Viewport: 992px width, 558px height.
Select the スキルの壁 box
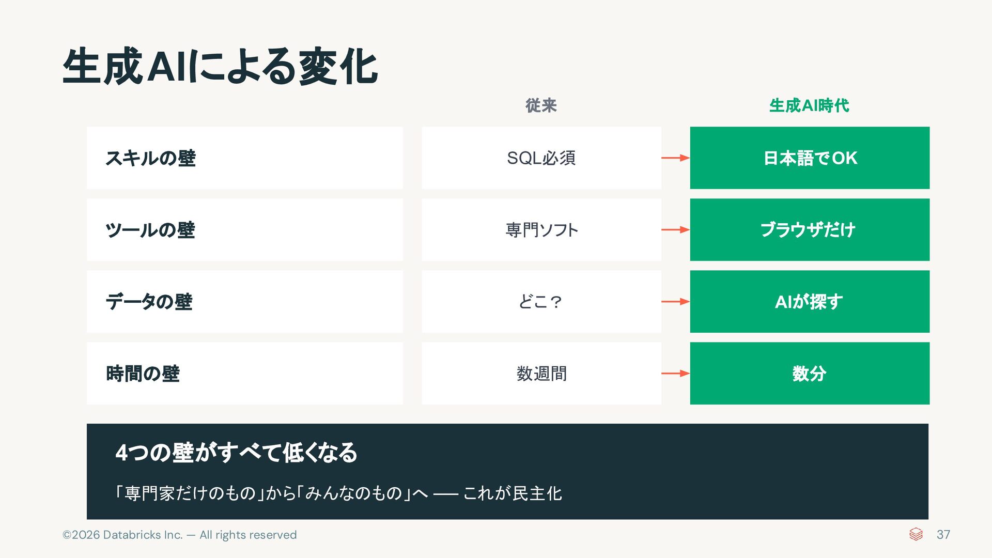point(244,158)
